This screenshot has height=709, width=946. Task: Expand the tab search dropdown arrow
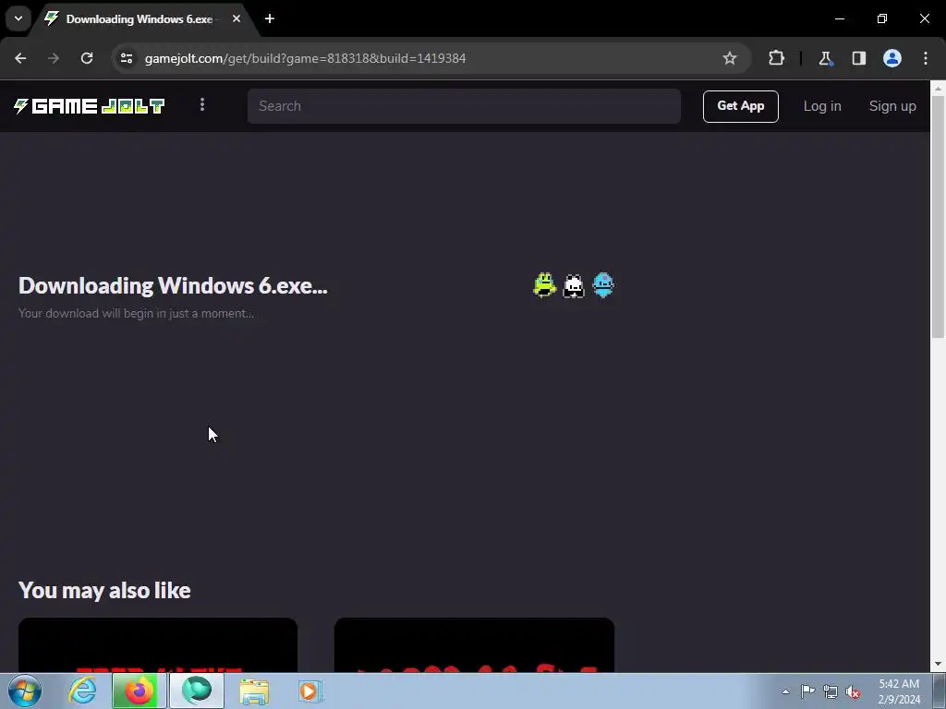18,18
